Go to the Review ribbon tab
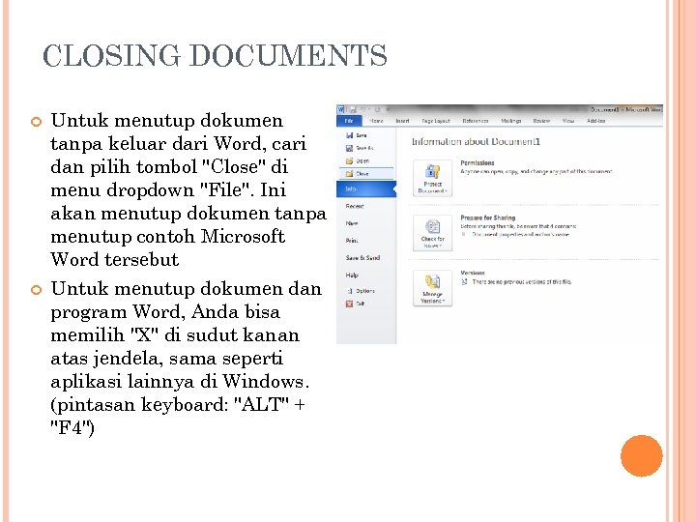This screenshot has height=522, width=696. tap(541, 121)
